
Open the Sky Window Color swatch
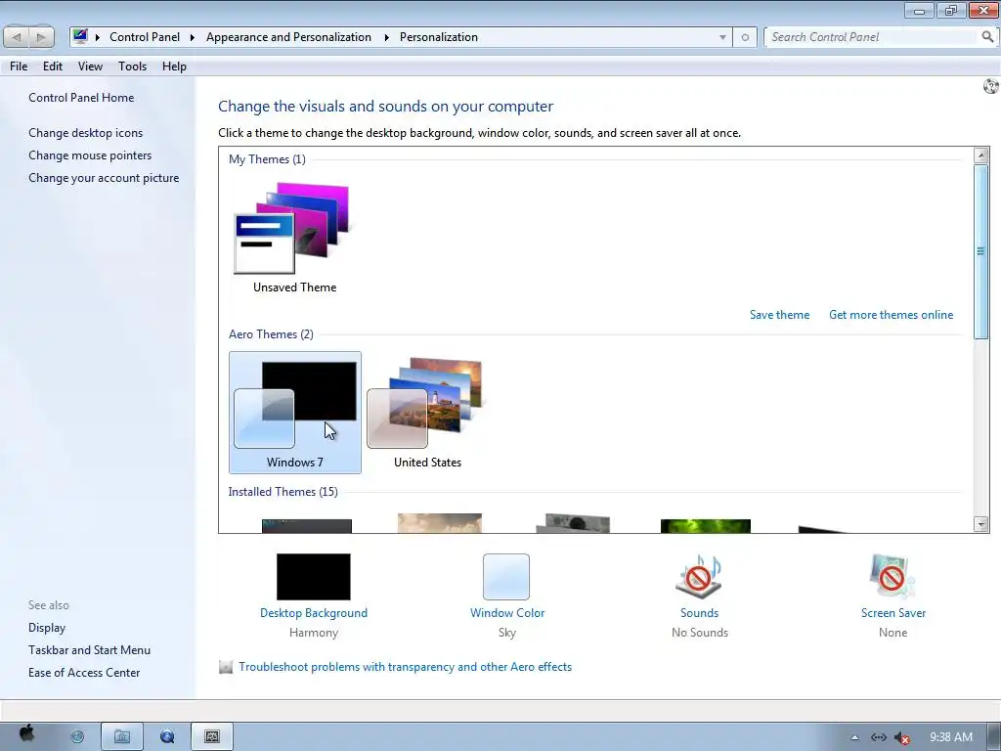click(x=506, y=577)
